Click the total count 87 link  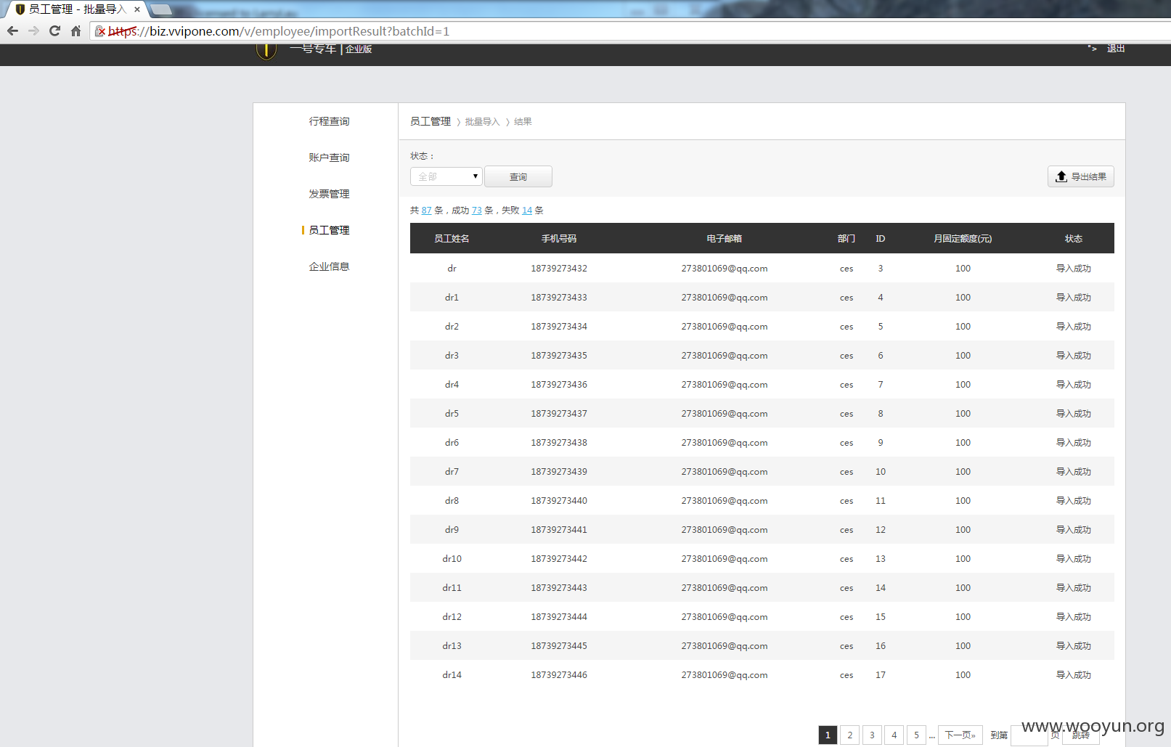(x=427, y=211)
